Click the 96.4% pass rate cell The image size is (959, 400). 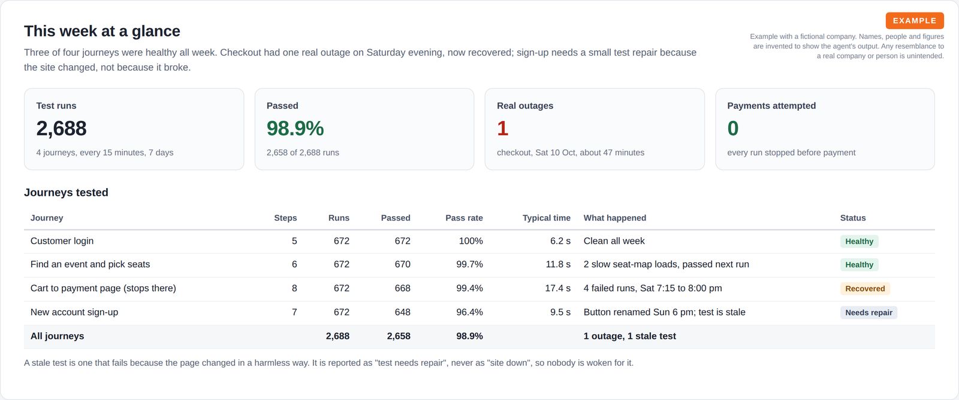coord(469,313)
